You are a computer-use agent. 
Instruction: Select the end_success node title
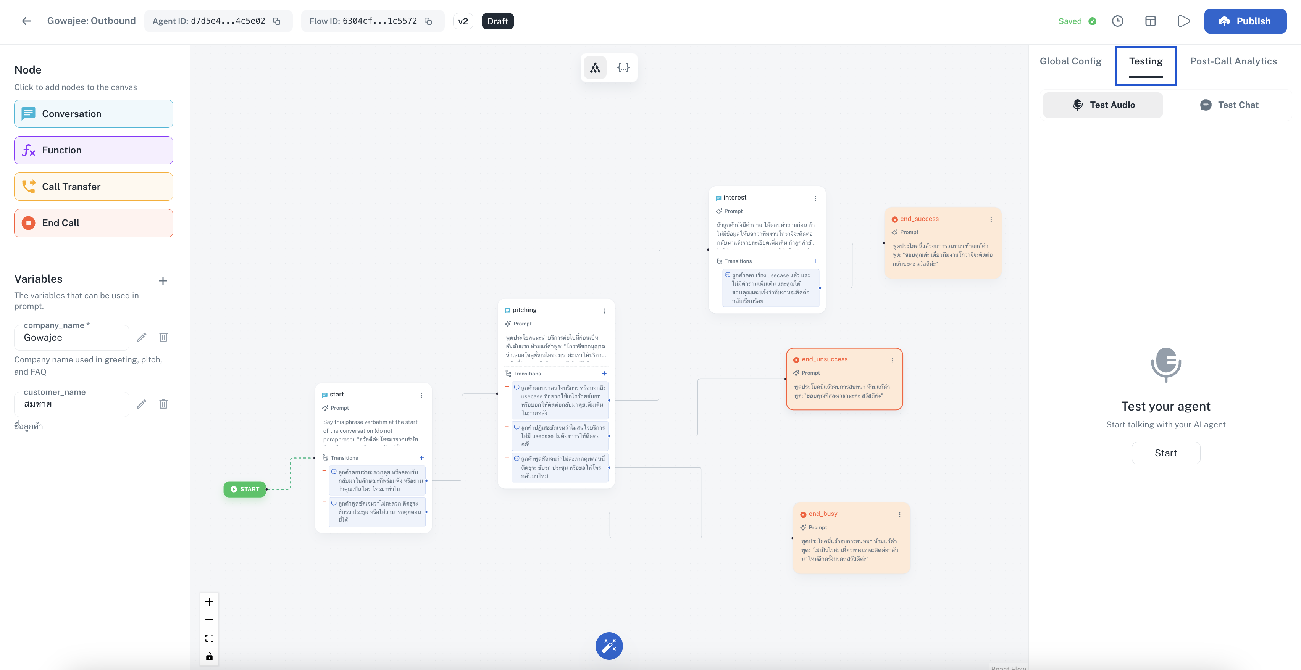pos(919,219)
